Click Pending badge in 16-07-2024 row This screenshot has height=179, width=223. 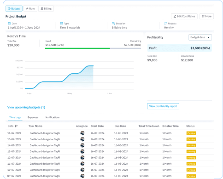[x=191, y=133]
